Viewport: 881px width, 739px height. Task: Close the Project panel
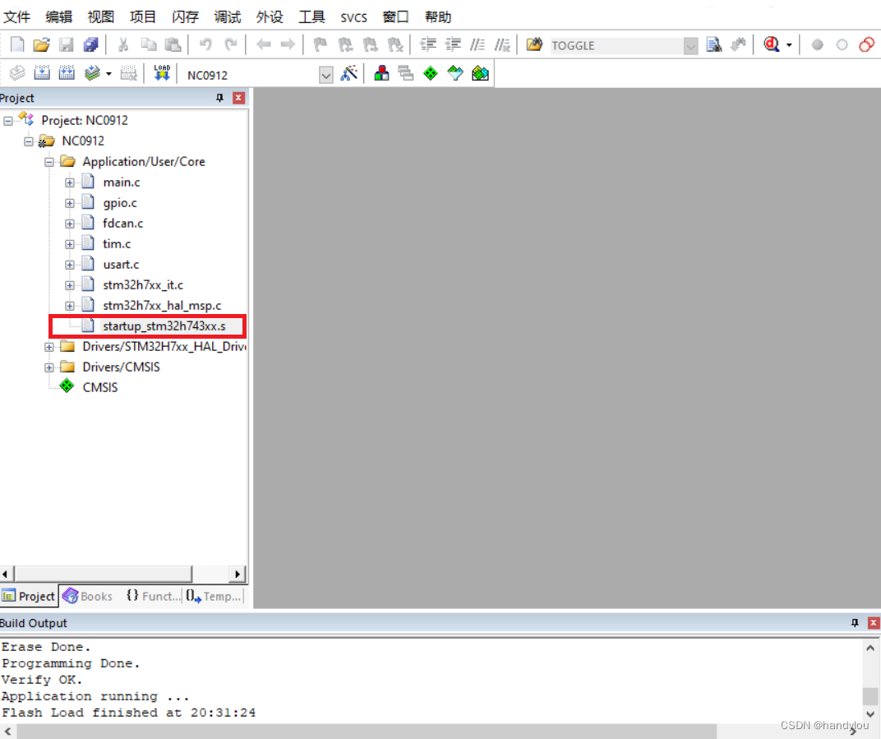[239, 98]
